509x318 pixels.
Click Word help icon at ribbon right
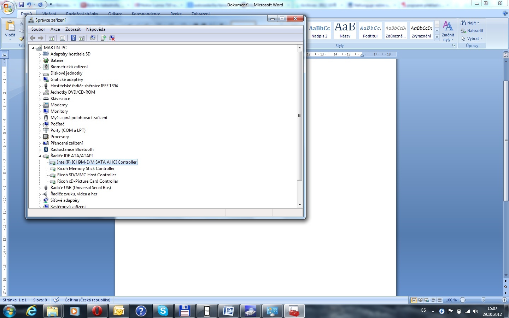click(505, 13)
